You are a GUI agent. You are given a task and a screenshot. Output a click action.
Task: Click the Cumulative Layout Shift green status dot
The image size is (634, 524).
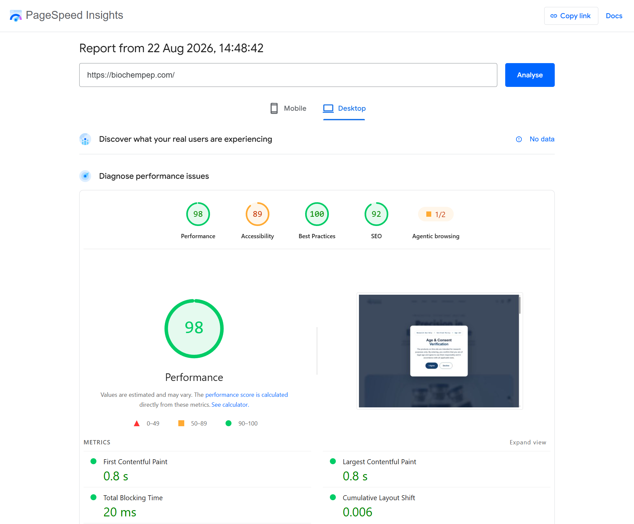[333, 497]
